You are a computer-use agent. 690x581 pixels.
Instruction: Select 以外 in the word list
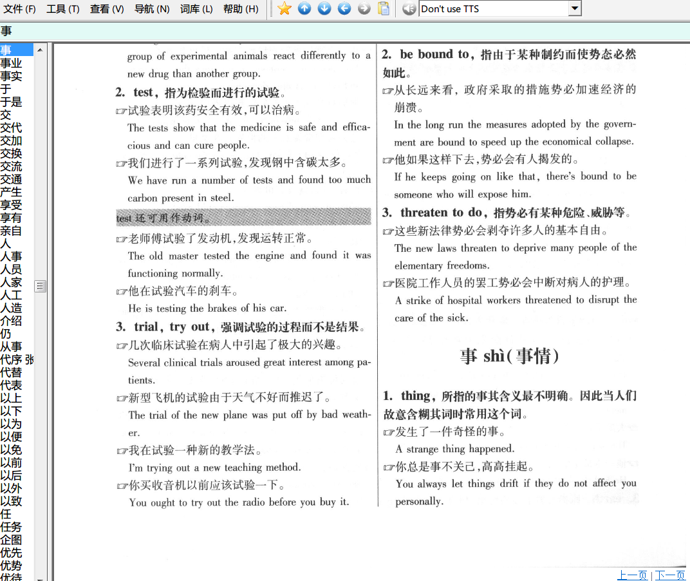point(11,488)
